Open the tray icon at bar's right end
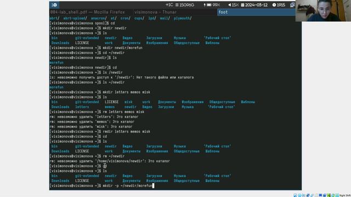 [x=292, y=5]
